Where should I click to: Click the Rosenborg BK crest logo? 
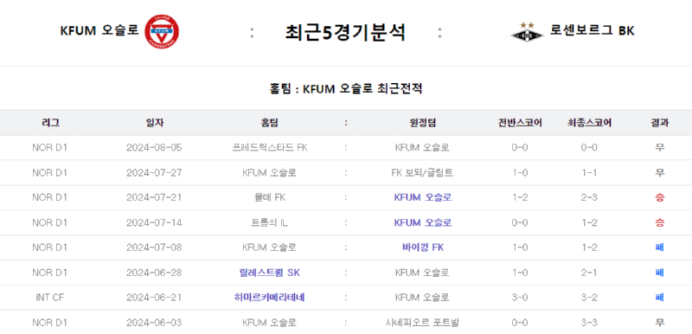pyautogui.click(x=527, y=32)
